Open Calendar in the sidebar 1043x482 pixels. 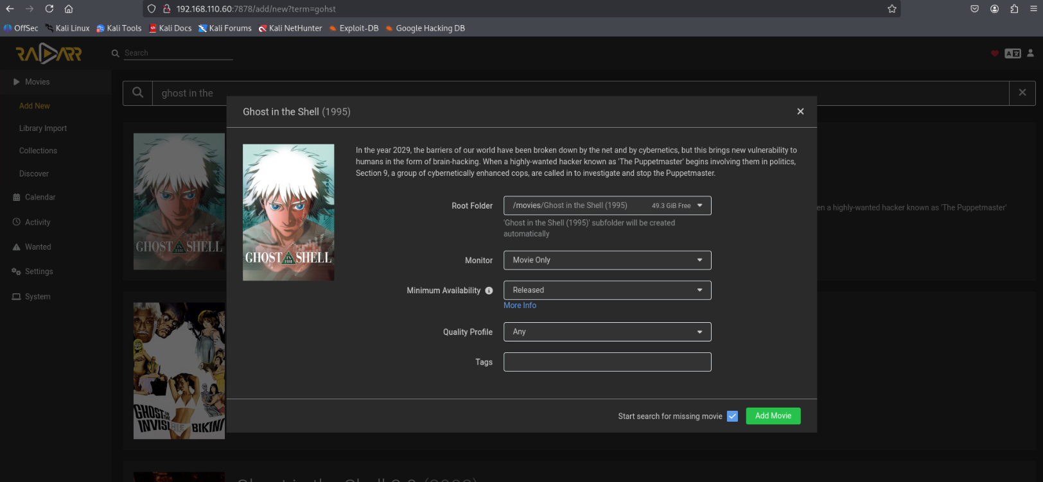(x=40, y=197)
